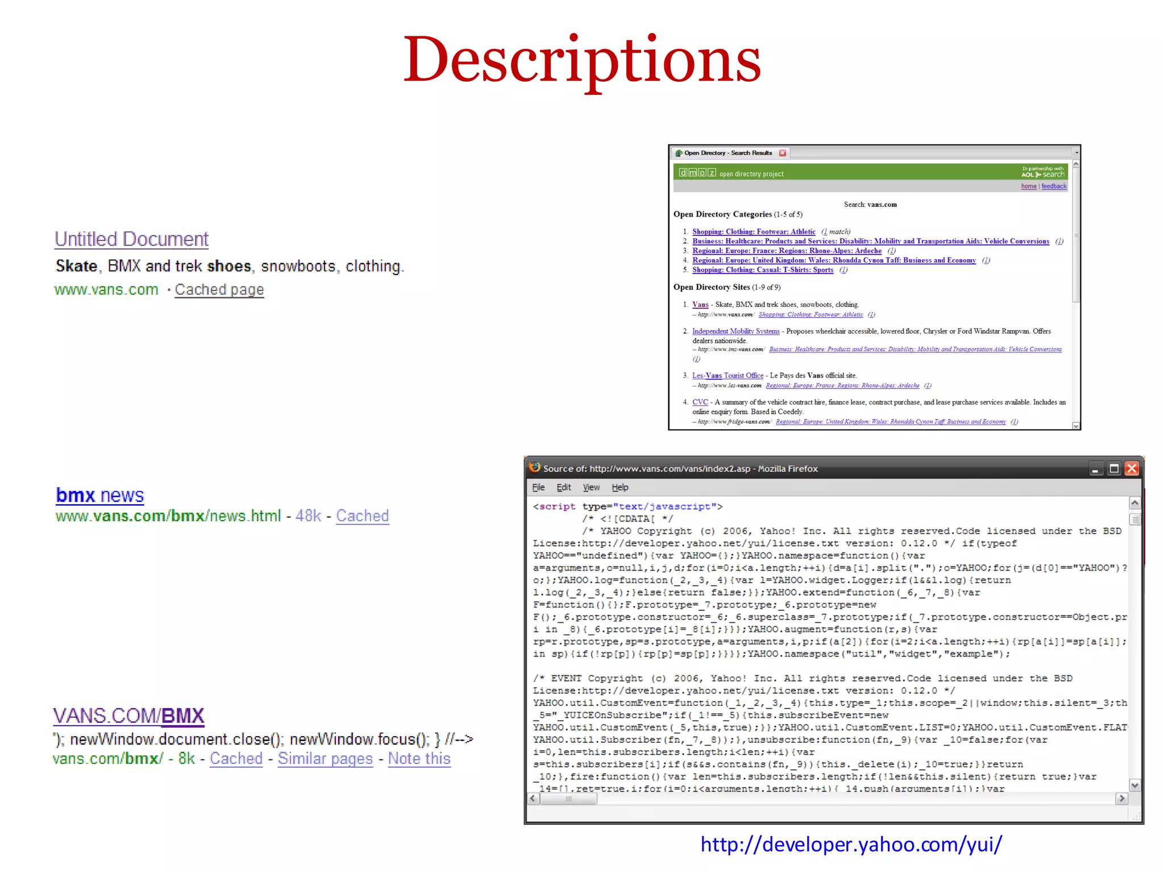1164x873 pixels.
Task: Open Cached link beside news.html 48k
Action: [363, 516]
